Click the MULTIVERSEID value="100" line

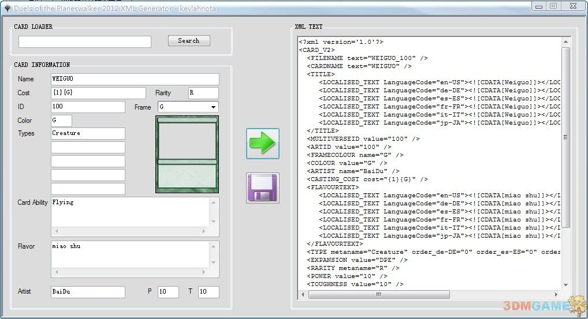(363, 139)
